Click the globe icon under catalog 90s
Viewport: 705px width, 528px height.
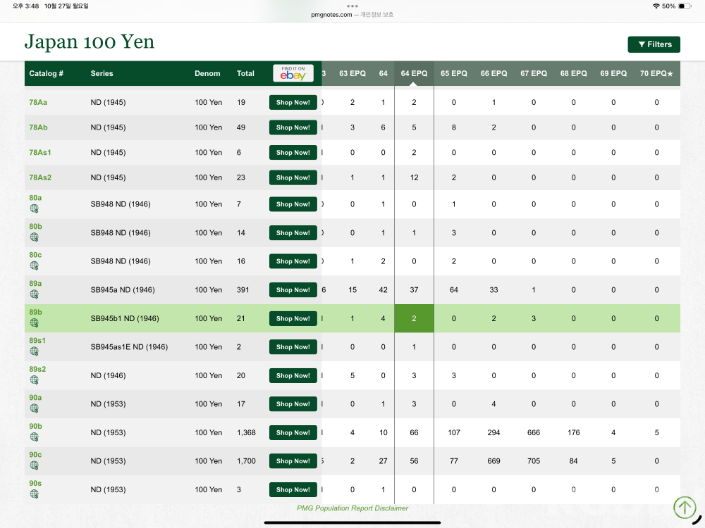[x=34, y=494]
